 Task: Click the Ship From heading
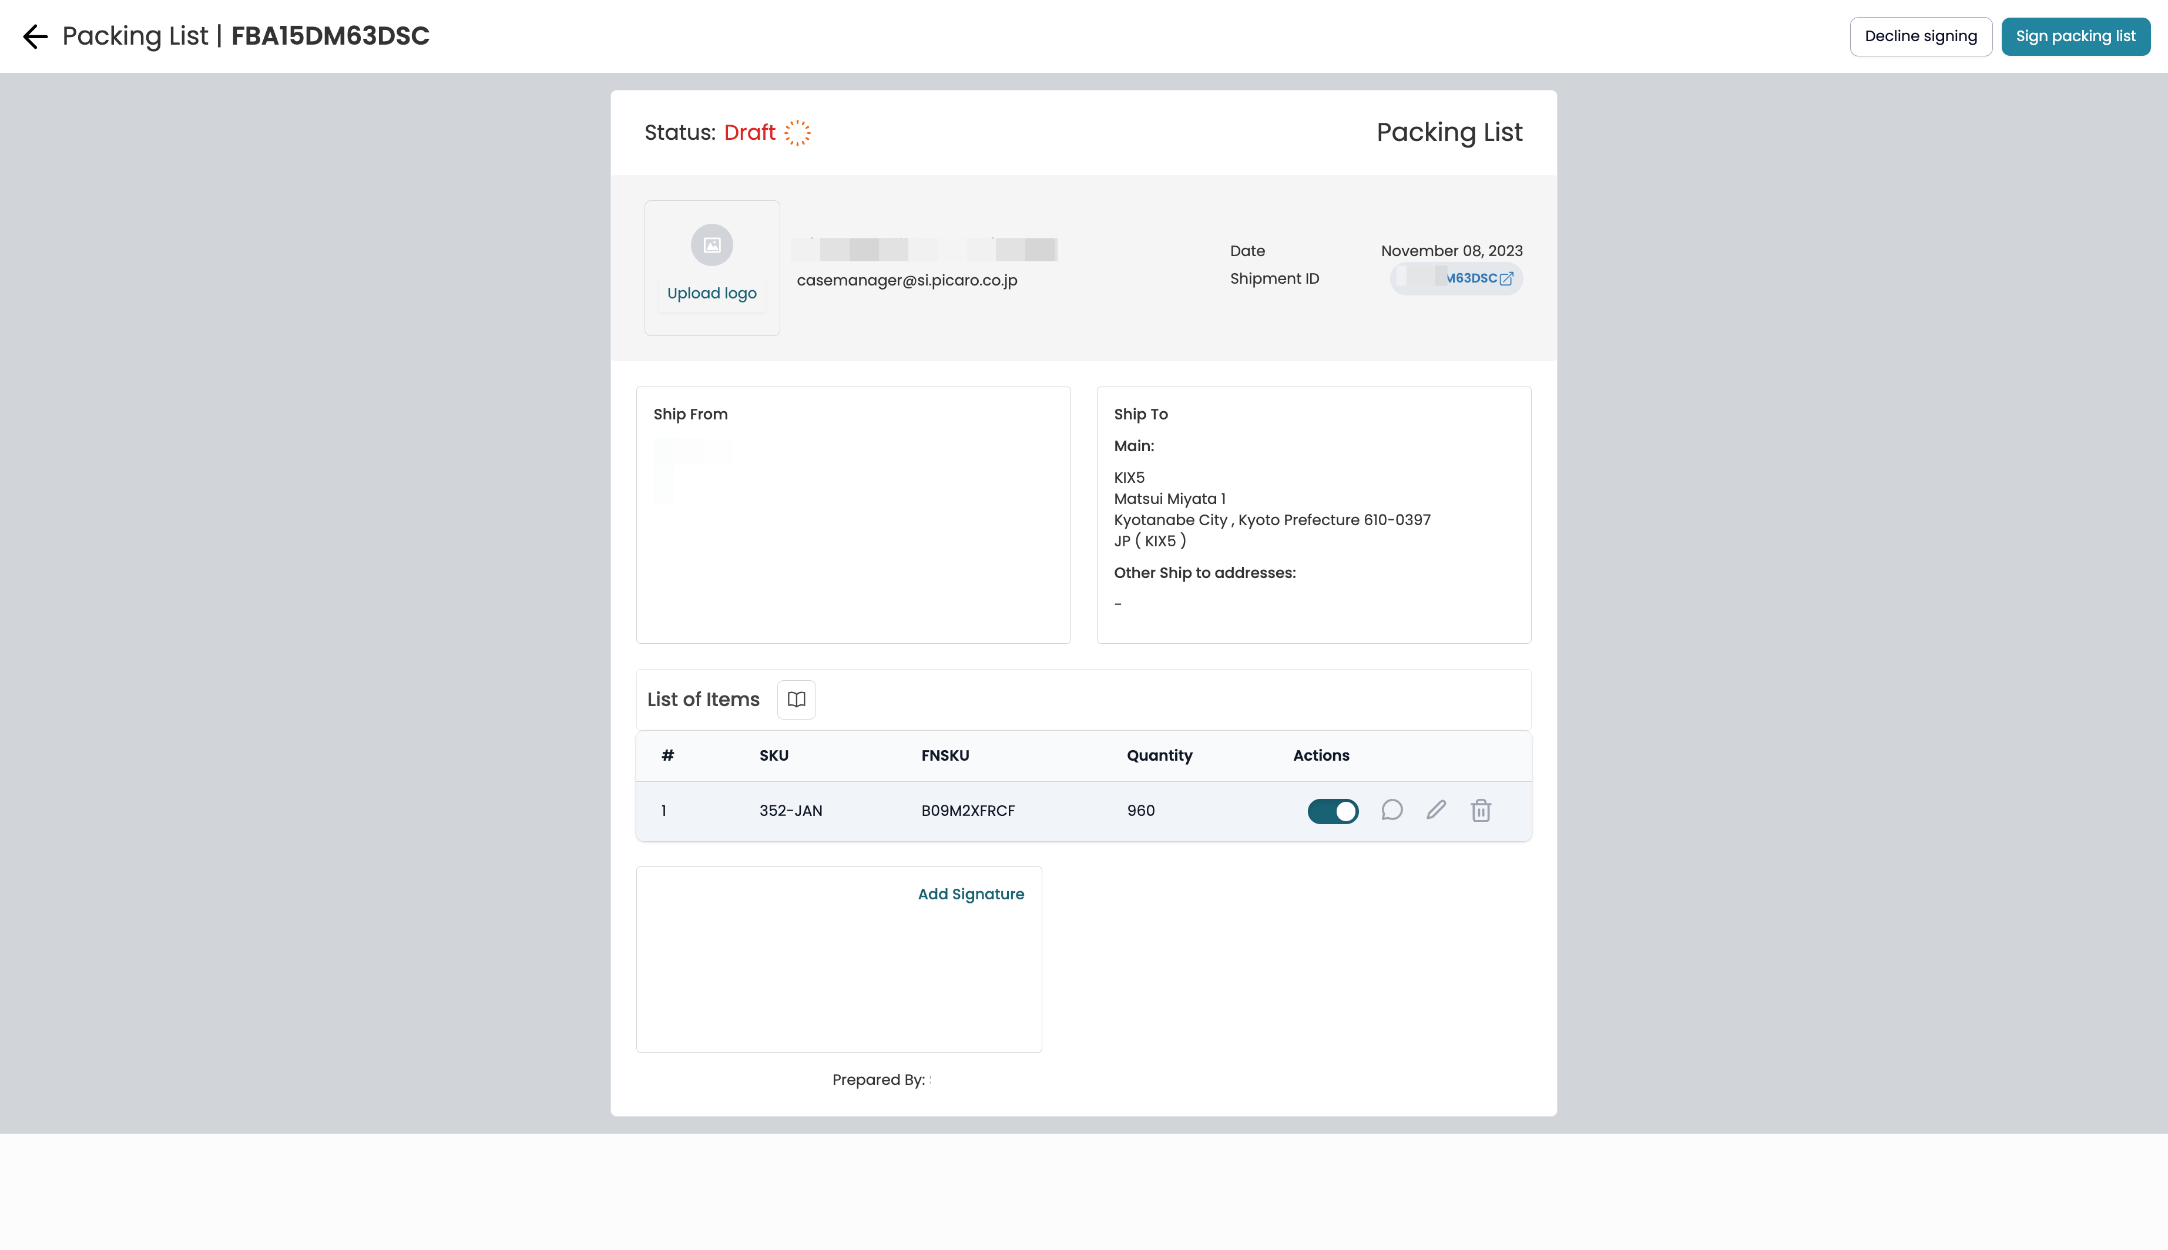point(690,415)
